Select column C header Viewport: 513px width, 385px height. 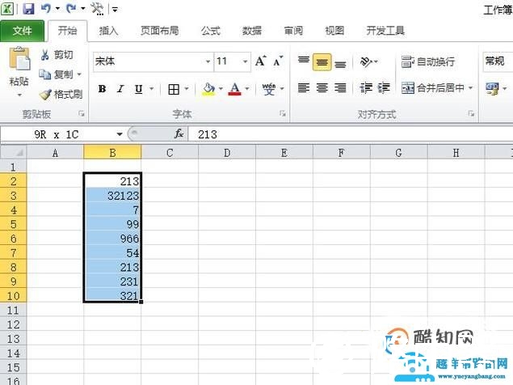coord(170,152)
